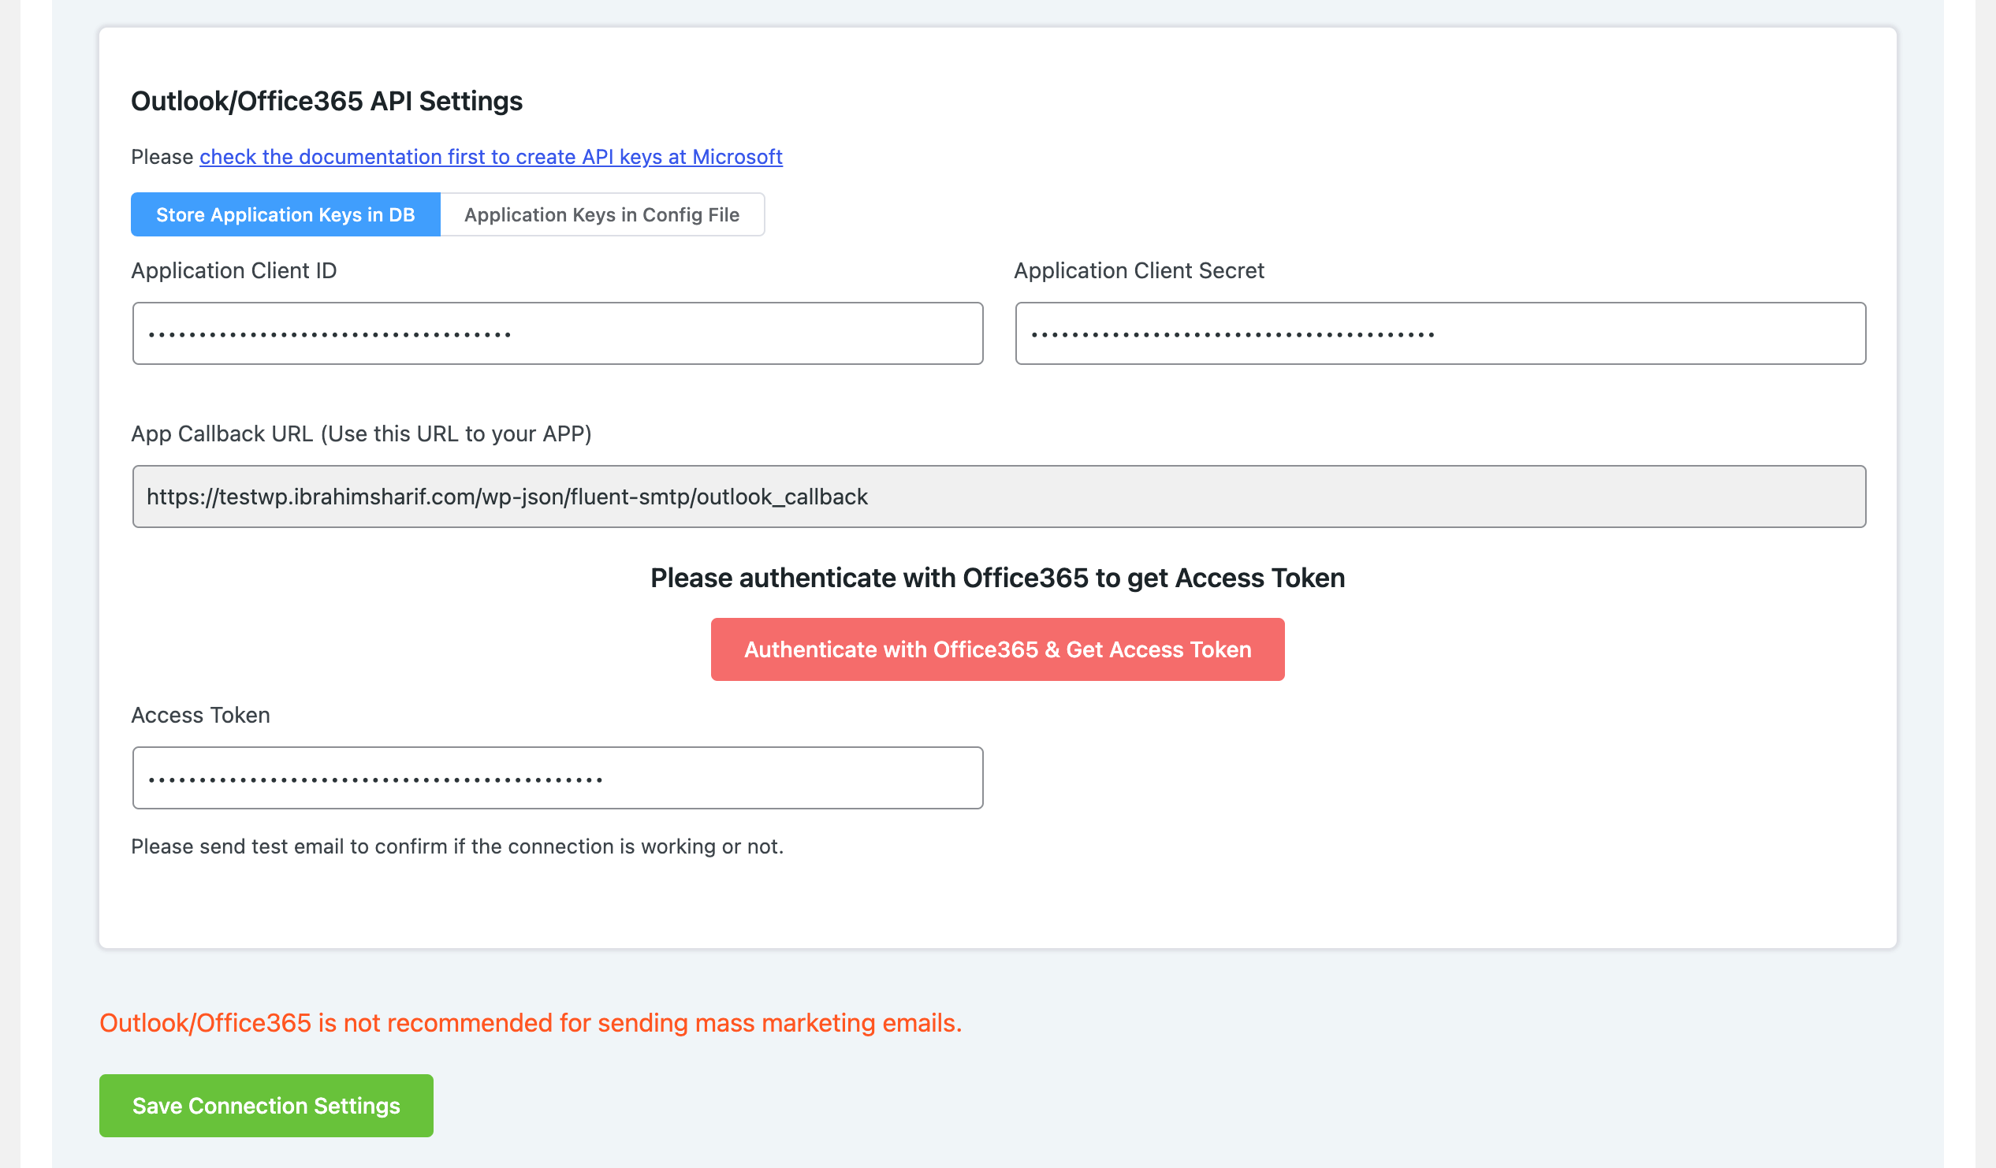The image size is (1996, 1168).
Task: Click the Access Token label
Action: [x=200, y=715]
